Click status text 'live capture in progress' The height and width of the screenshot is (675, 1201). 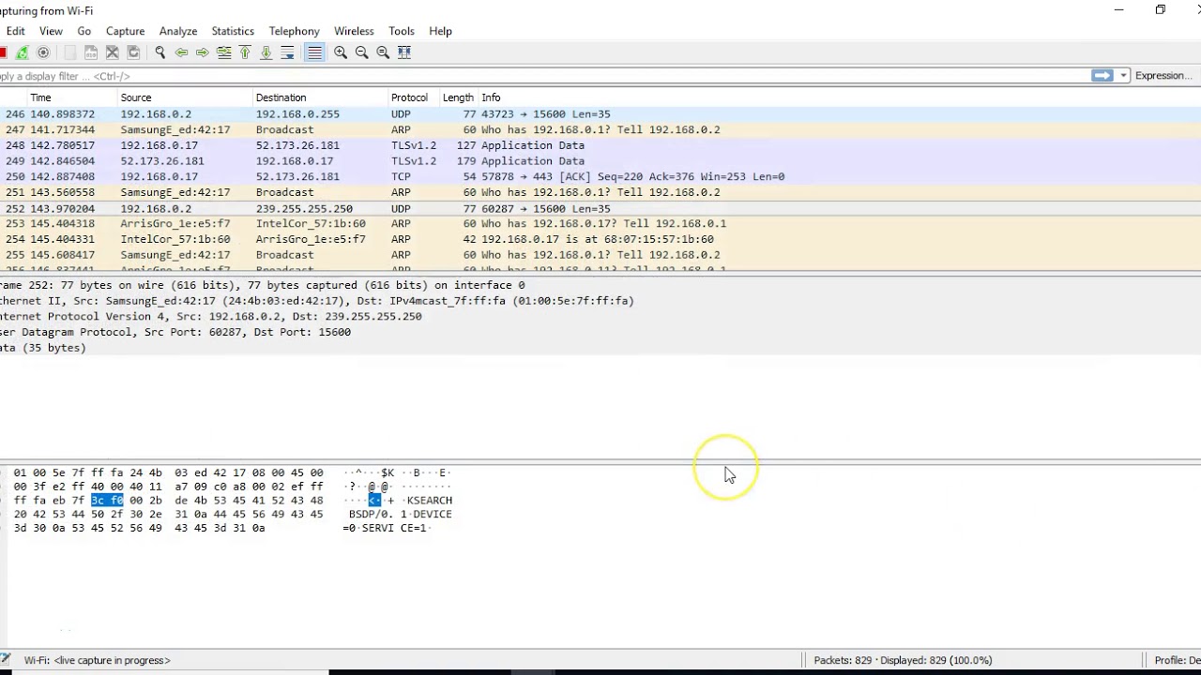coord(113,660)
